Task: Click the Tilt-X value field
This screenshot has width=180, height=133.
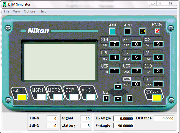Action: click(x=52, y=118)
